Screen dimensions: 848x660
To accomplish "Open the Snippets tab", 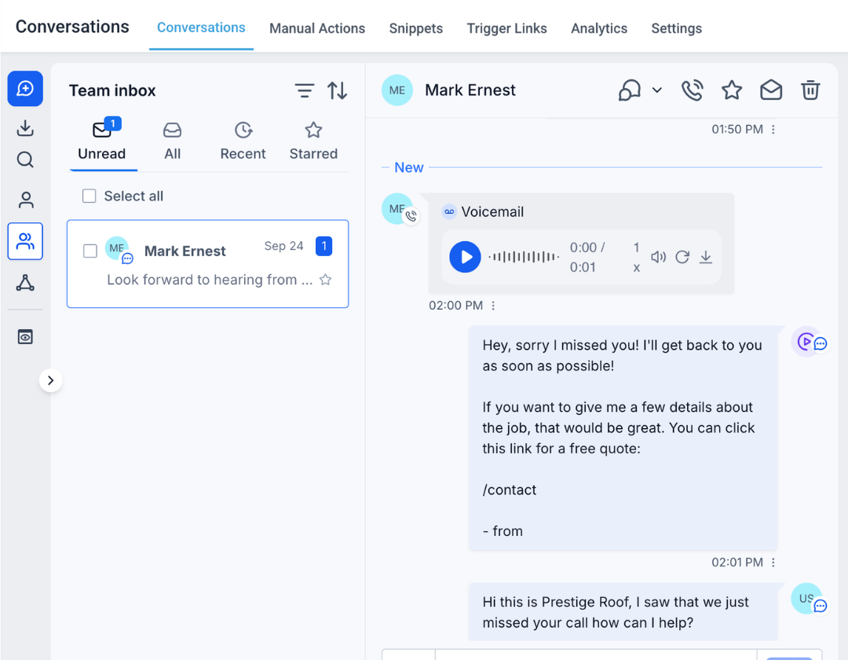I will (x=416, y=28).
